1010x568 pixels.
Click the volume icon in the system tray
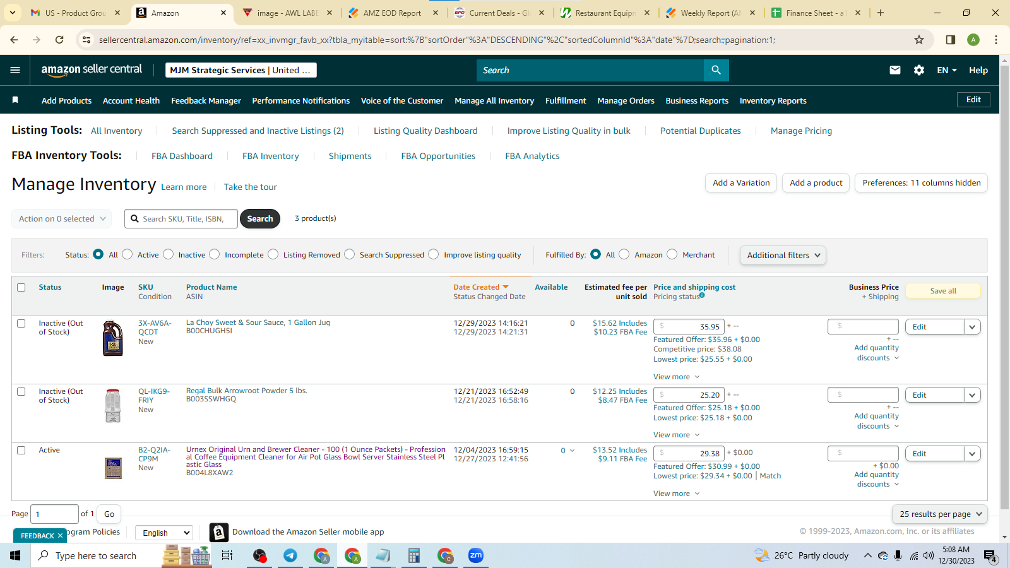928,555
